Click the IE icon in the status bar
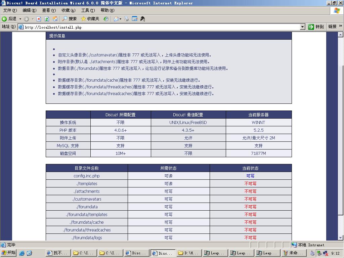 tap(3, 245)
